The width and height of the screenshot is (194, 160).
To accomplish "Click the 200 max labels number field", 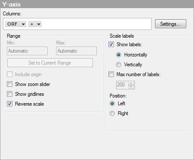I will pos(122,85).
